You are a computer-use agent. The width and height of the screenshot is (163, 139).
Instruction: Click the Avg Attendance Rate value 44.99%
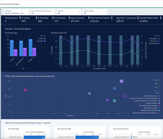pyautogui.click(x=143, y=21)
